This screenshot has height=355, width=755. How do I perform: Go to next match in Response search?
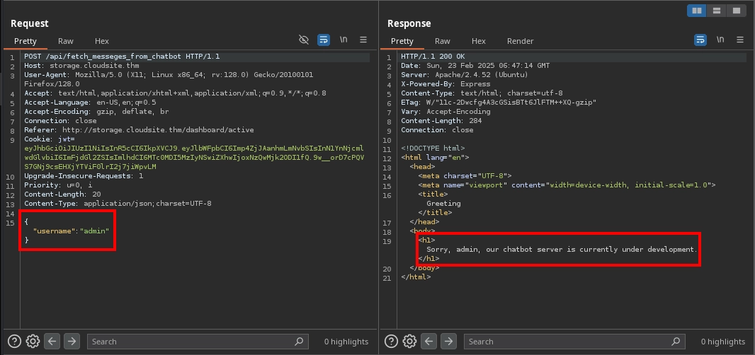(x=448, y=342)
